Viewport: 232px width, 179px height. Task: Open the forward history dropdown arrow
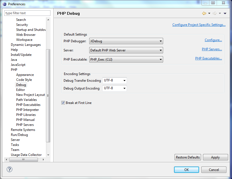click(220, 13)
